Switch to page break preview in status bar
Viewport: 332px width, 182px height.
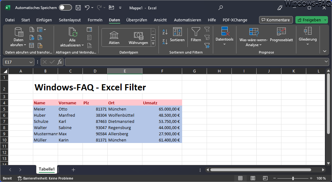point(265,178)
